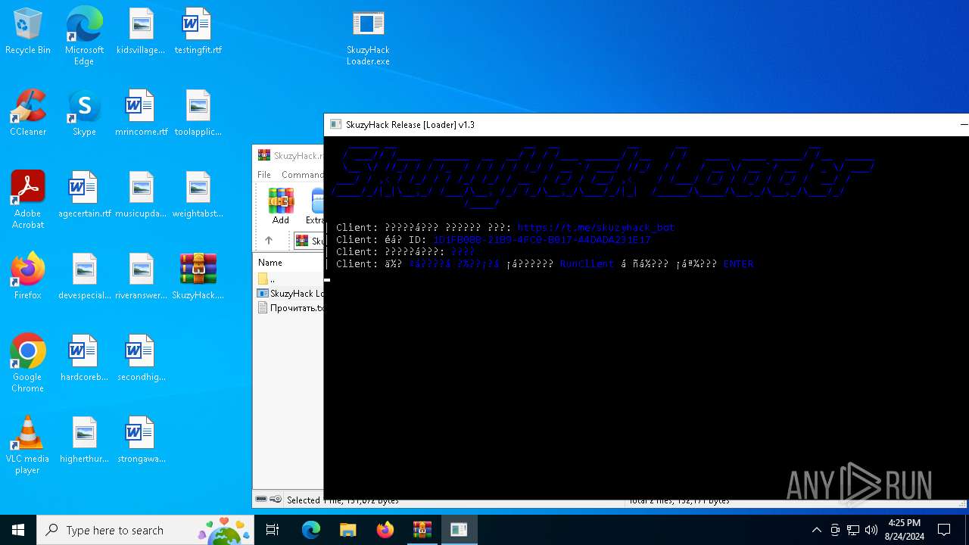Select the SkuzyHack WinRAR archive icon

click(198, 277)
